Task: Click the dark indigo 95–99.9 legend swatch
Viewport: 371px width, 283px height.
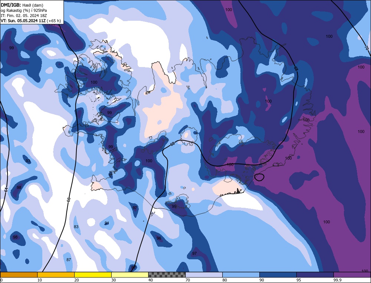Action: pos(315,274)
